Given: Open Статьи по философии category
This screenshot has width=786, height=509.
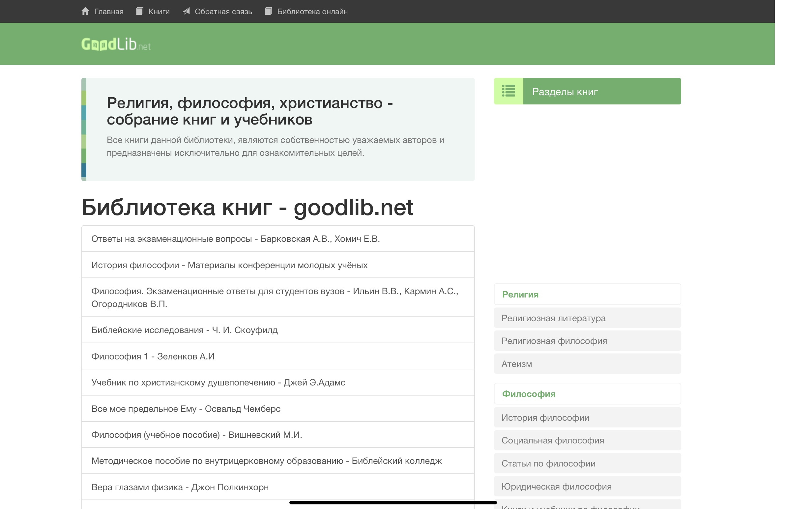Looking at the screenshot, I should (x=588, y=464).
